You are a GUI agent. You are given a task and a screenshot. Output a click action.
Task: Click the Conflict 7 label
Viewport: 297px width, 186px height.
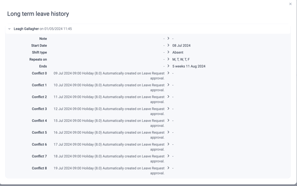pos(39,156)
